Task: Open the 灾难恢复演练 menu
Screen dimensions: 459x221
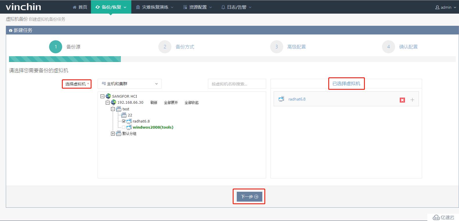Action: tap(155, 7)
